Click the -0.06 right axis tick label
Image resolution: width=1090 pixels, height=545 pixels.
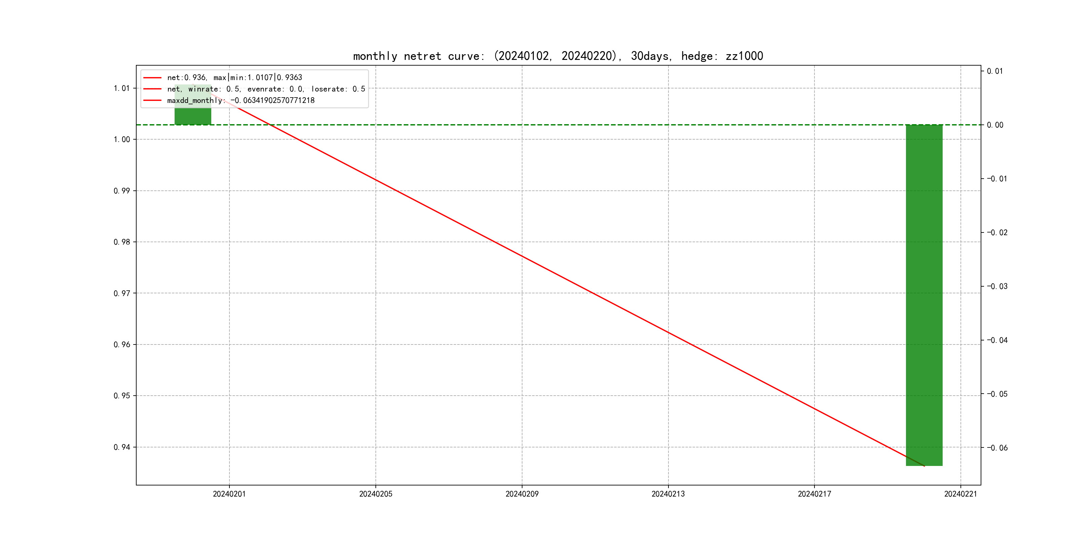[x=997, y=448]
